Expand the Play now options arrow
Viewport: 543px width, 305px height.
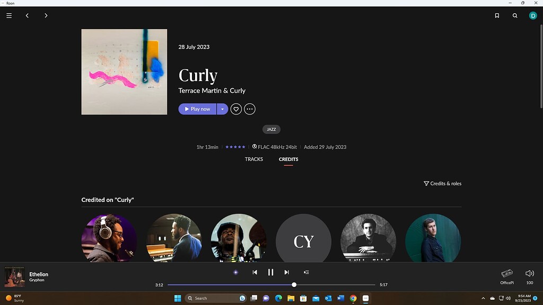pyautogui.click(x=222, y=109)
